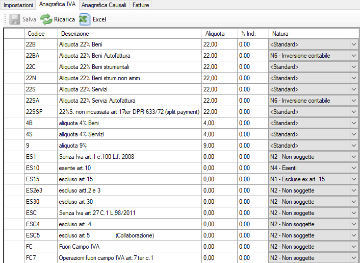Click the Natura column header
The image size is (360, 263).
point(280,34)
